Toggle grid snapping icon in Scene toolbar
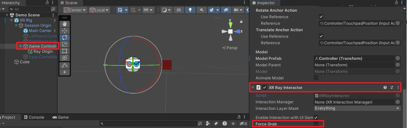The height and width of the screenshot is (128, 407). 120,10
